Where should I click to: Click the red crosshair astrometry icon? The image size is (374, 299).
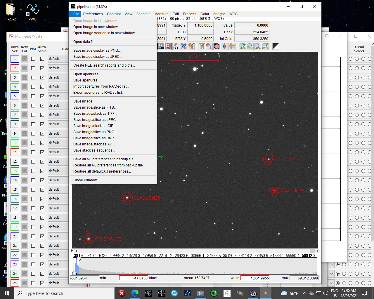(224, 46)
